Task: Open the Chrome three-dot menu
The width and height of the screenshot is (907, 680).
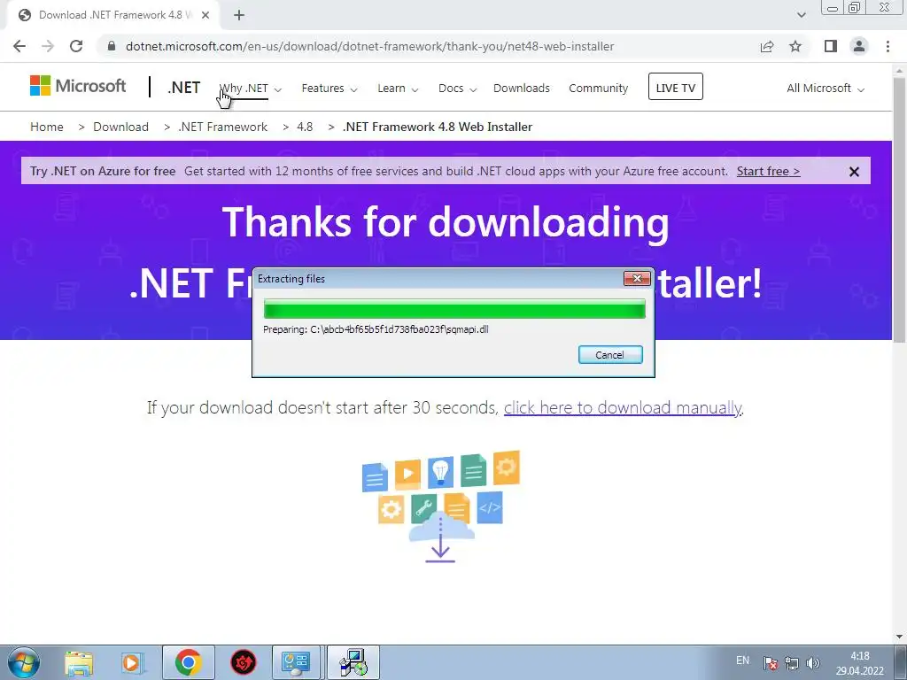Action: tap(888, 46)
